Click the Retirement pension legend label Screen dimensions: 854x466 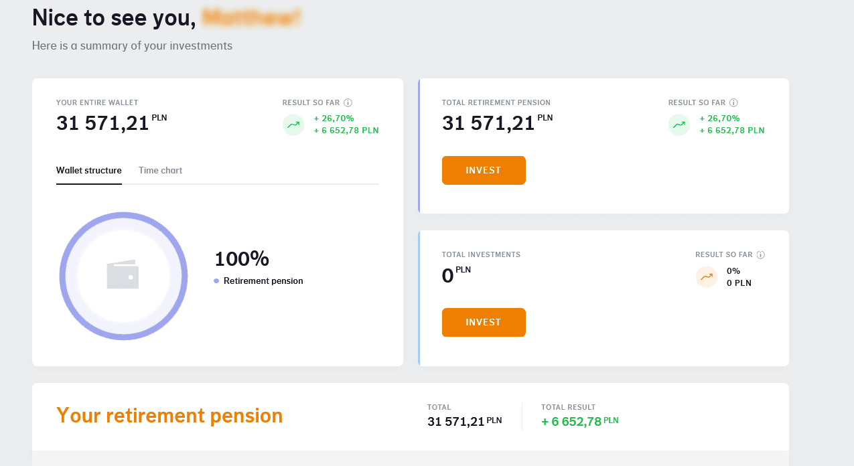pos(263,281)
